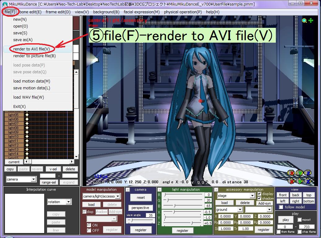Toggle the model disp checkbox
Screen dimensions: 321x238
84,212
